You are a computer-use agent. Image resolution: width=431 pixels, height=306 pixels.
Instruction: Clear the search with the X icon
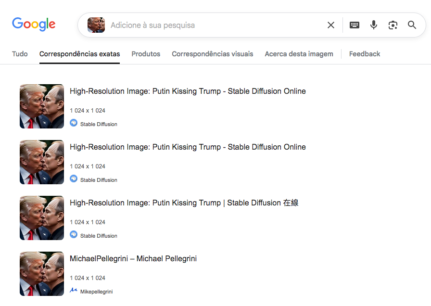tap(331, 25)
